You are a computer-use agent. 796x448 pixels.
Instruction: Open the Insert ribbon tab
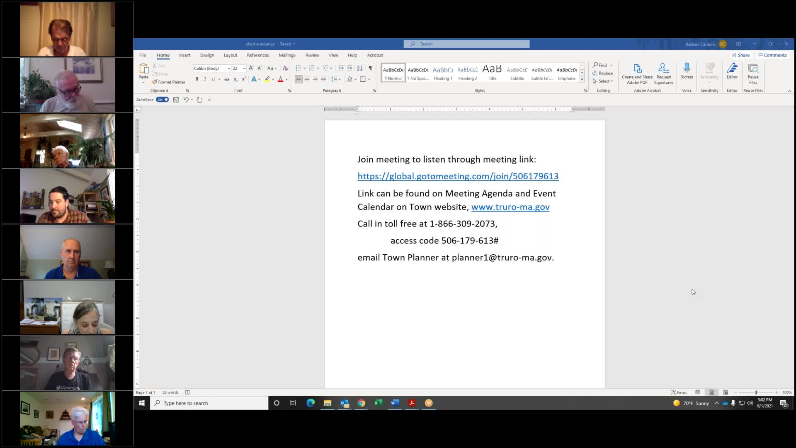[184, 55]
